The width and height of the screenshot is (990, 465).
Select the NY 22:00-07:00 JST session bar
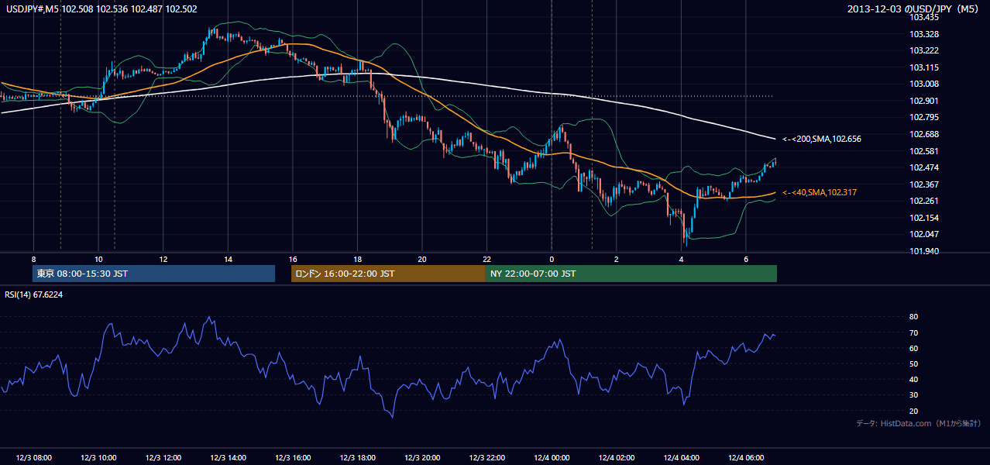pos(631,274)
